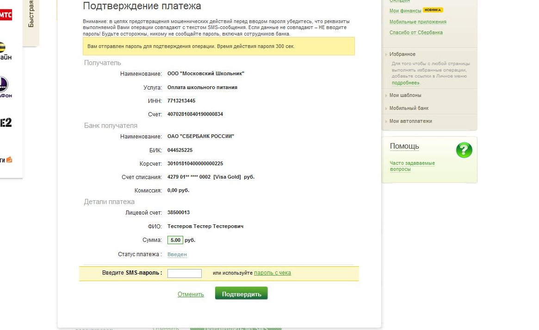Screen dimensions: 539x330
Task: Click the Корсчет value 30101810400000000225
Action: [195, 164]
